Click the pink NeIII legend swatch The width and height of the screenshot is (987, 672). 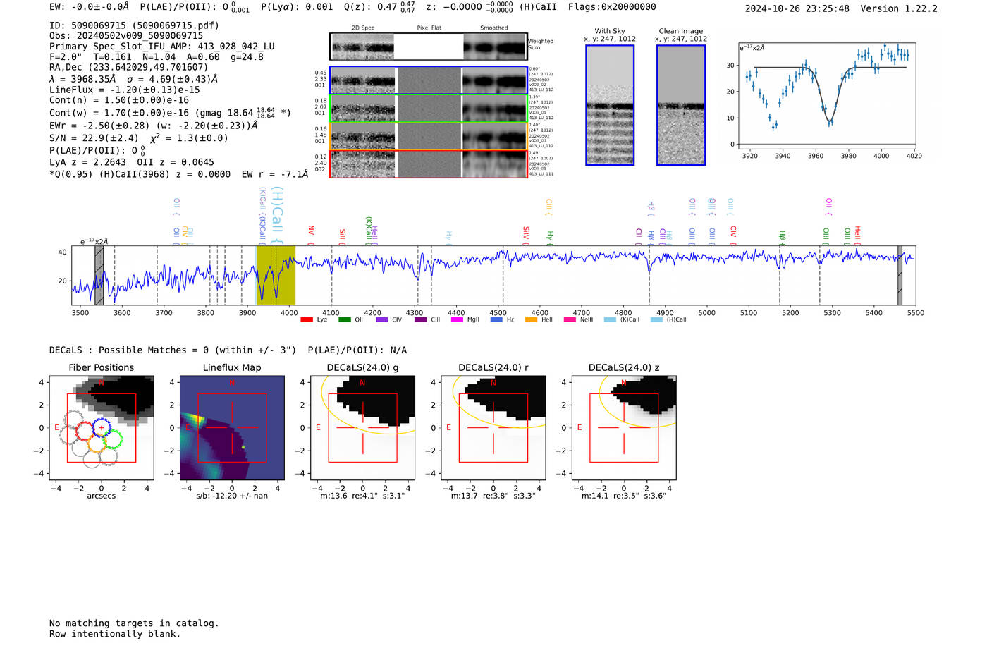570,319
